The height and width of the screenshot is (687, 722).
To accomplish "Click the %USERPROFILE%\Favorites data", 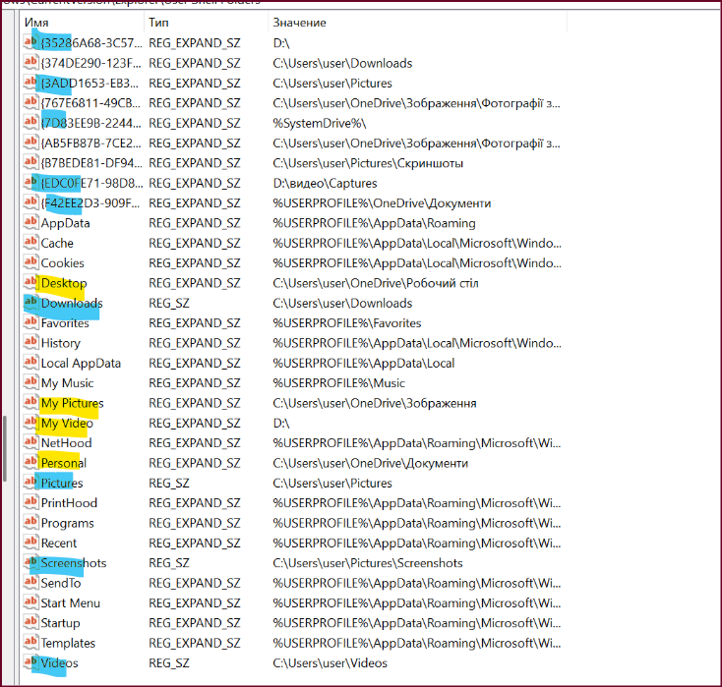I will click(x=347, y=323).
